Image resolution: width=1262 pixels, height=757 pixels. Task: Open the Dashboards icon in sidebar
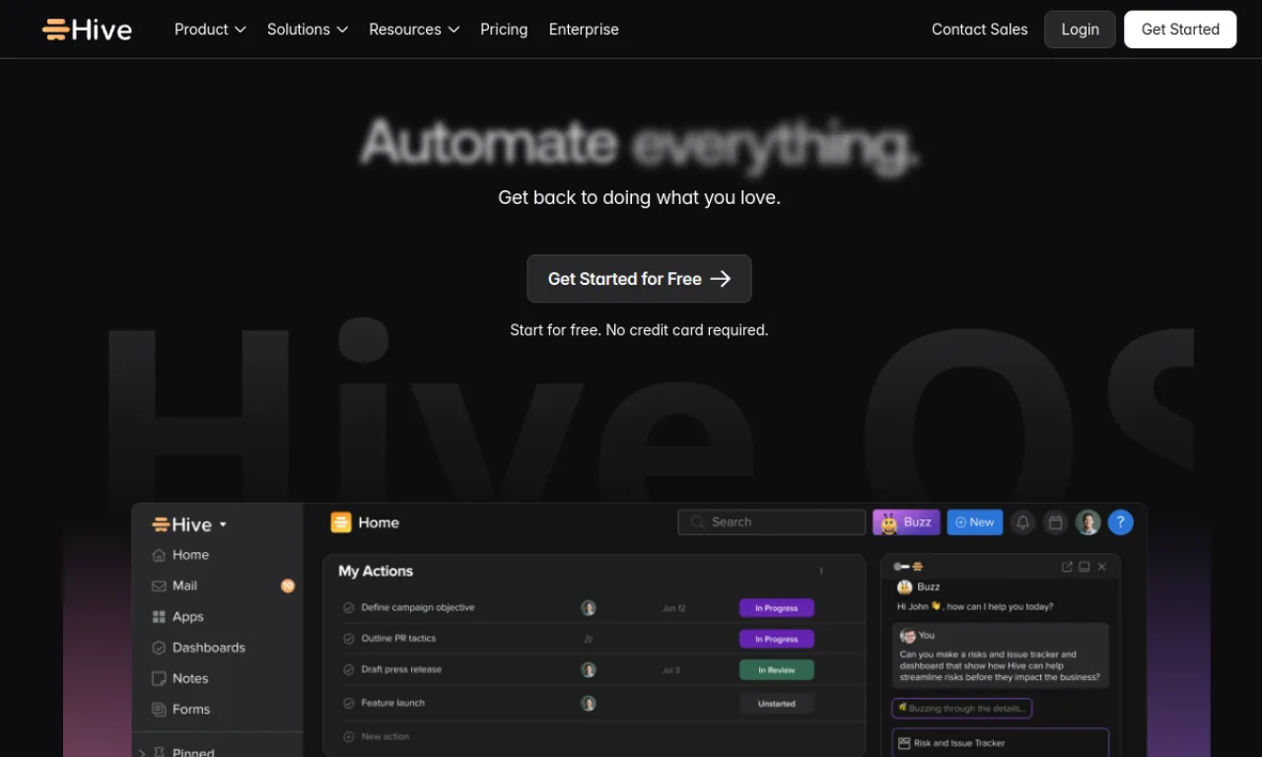tap(159, 648)
